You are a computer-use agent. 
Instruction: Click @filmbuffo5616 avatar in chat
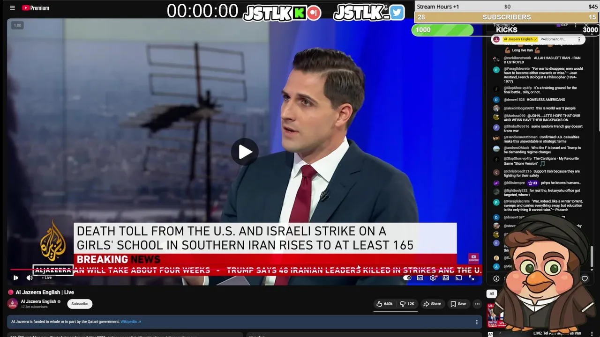[x=496, y=127]
